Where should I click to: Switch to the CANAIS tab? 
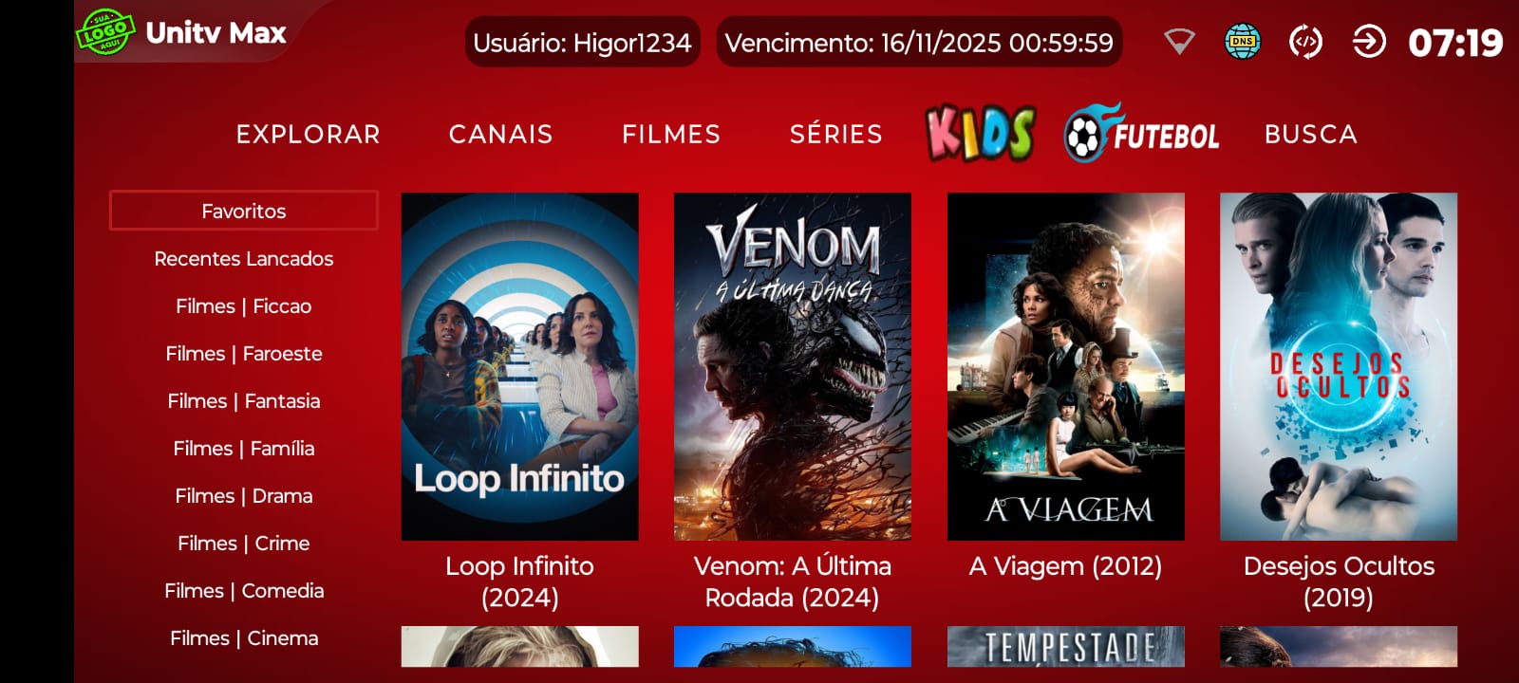(x=501, y=135)
